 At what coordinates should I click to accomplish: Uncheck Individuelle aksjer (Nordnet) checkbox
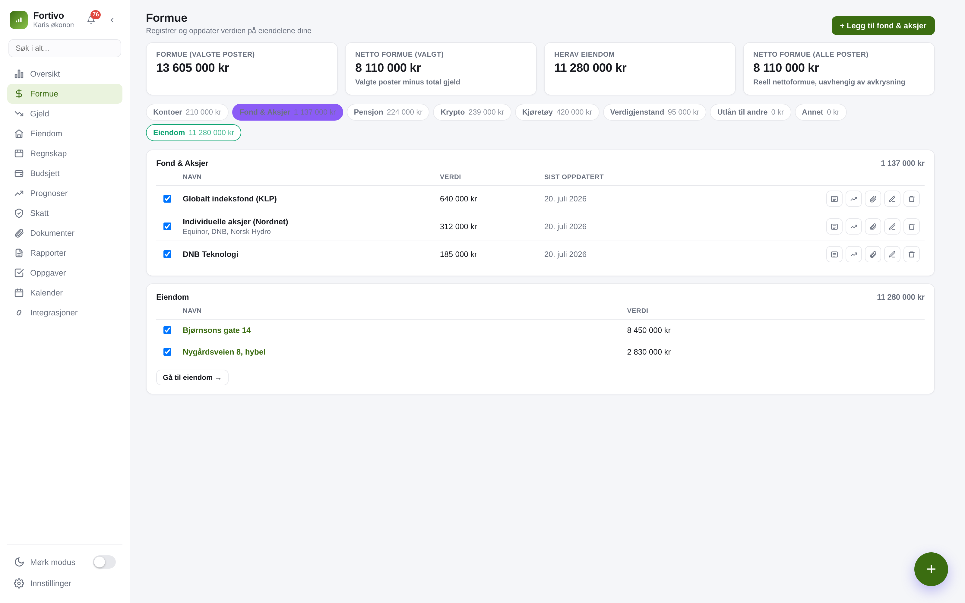click(x=167, y=226)
